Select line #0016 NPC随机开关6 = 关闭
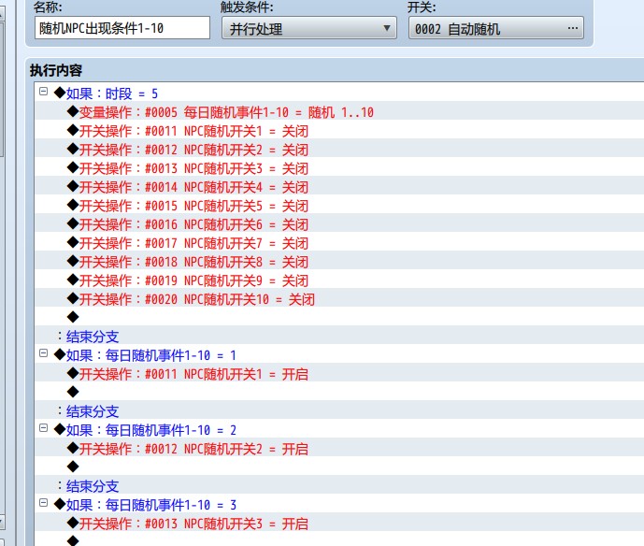The width and height of the screenshot is (644, 546). (339, 224)
